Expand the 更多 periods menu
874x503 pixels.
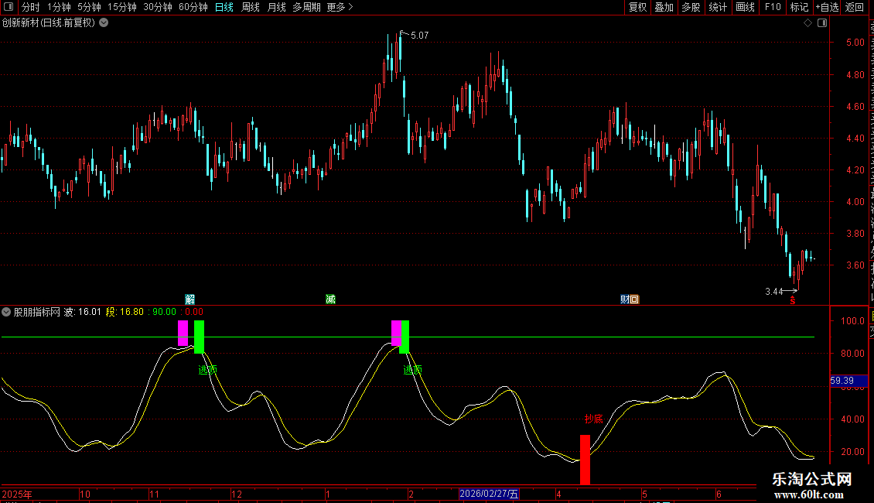340,7
